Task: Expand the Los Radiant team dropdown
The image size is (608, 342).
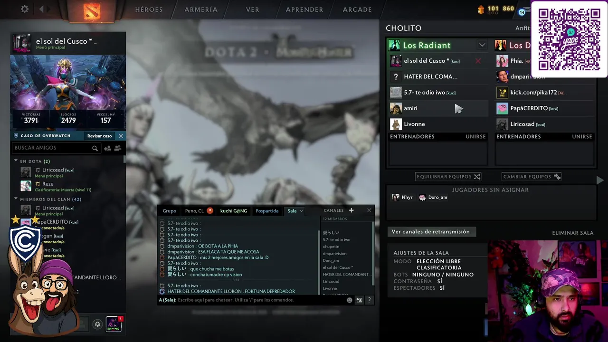Action: pyautogui.click(x=482, y=45)
